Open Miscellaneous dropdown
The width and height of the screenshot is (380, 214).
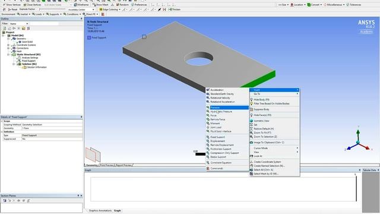pyautogui.click(x=334, y=5)
